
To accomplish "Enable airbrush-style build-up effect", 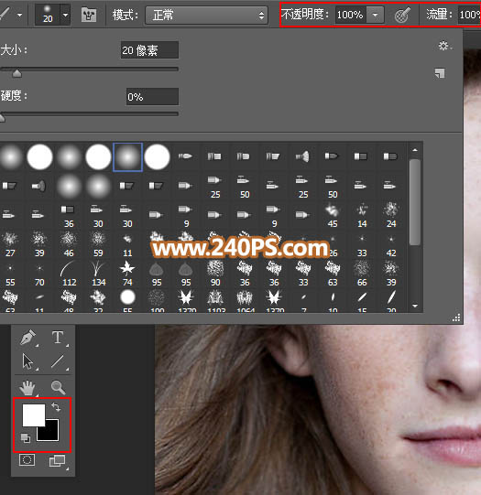I will pos(402,15).
